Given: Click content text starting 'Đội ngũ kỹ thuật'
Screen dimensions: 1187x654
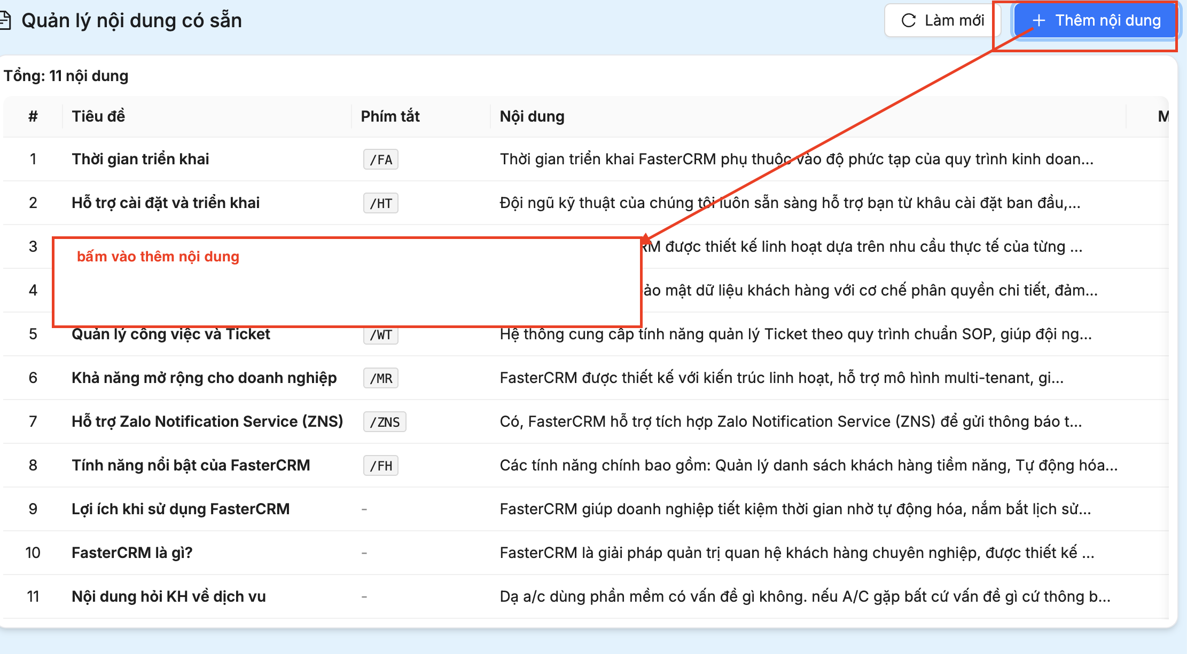Looking at the screenshot, I should 790,203.
